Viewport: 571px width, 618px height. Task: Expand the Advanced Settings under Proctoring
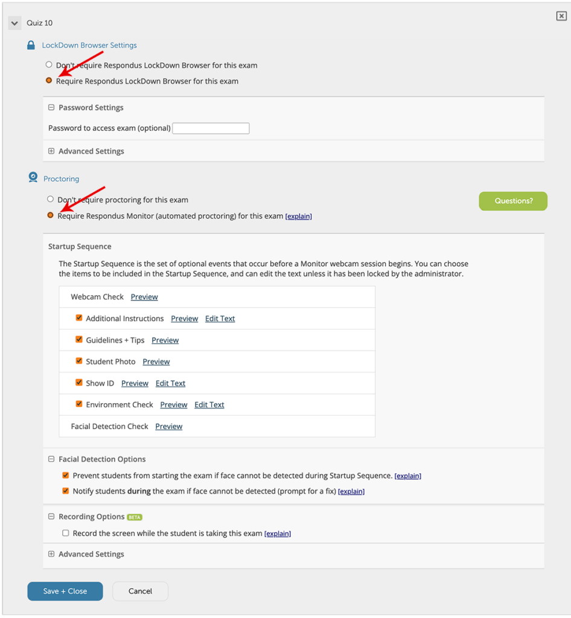[51, 553]
